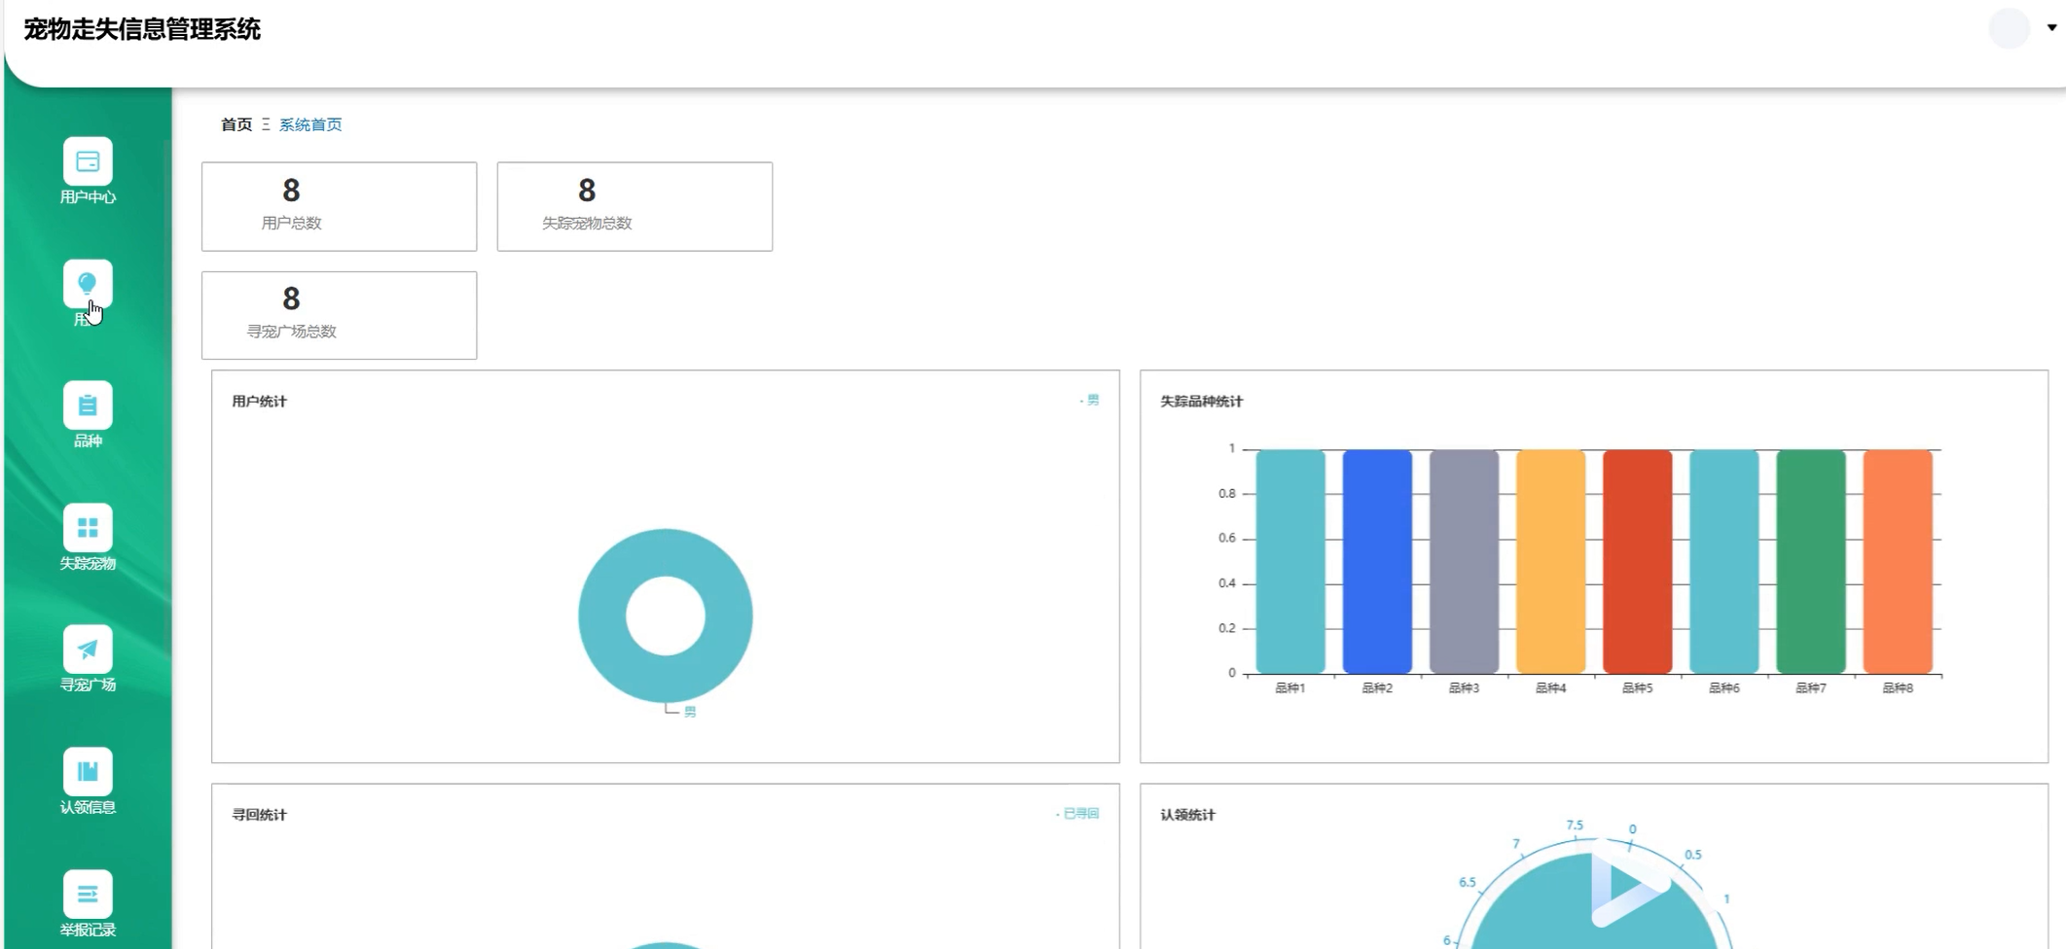
Task: Click the 品种3 gray bar
Action: pyautogui.click(x=1464, y=561)
